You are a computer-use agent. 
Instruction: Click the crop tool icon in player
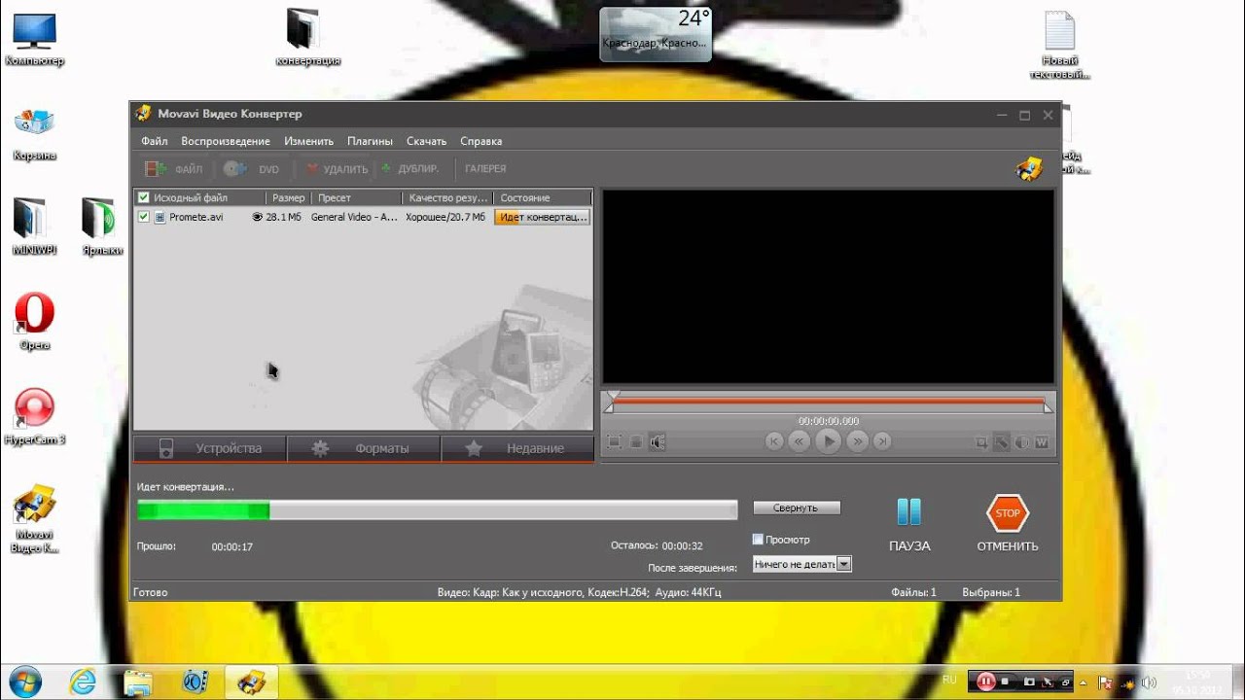982,442
